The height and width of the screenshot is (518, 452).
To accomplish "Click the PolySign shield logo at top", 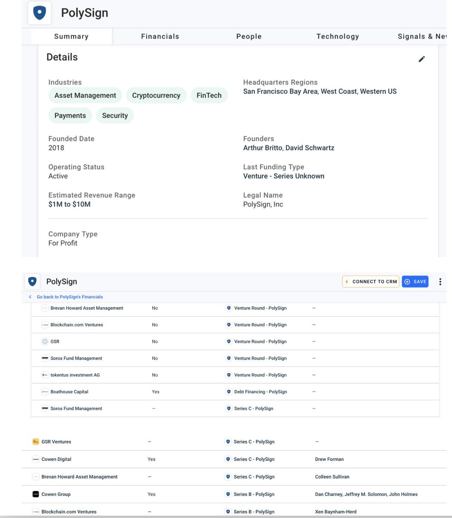I will click(x=39, y=13).
